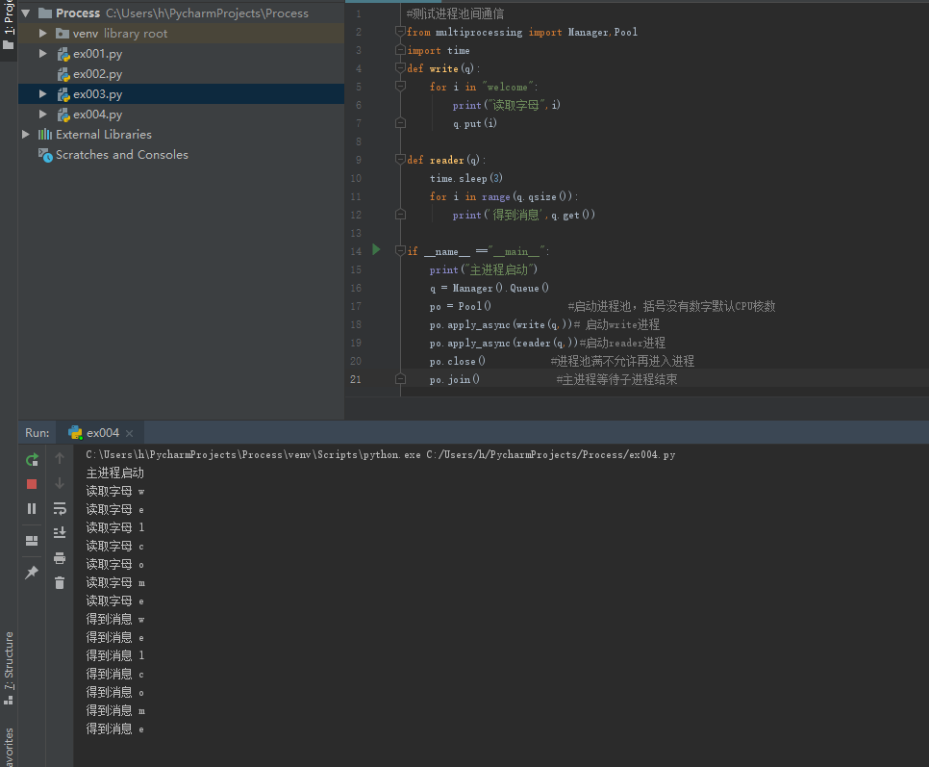Viewport: 929px width, 767px height.
Task: Click the def write(q) code line
Action: coord(443,68)
